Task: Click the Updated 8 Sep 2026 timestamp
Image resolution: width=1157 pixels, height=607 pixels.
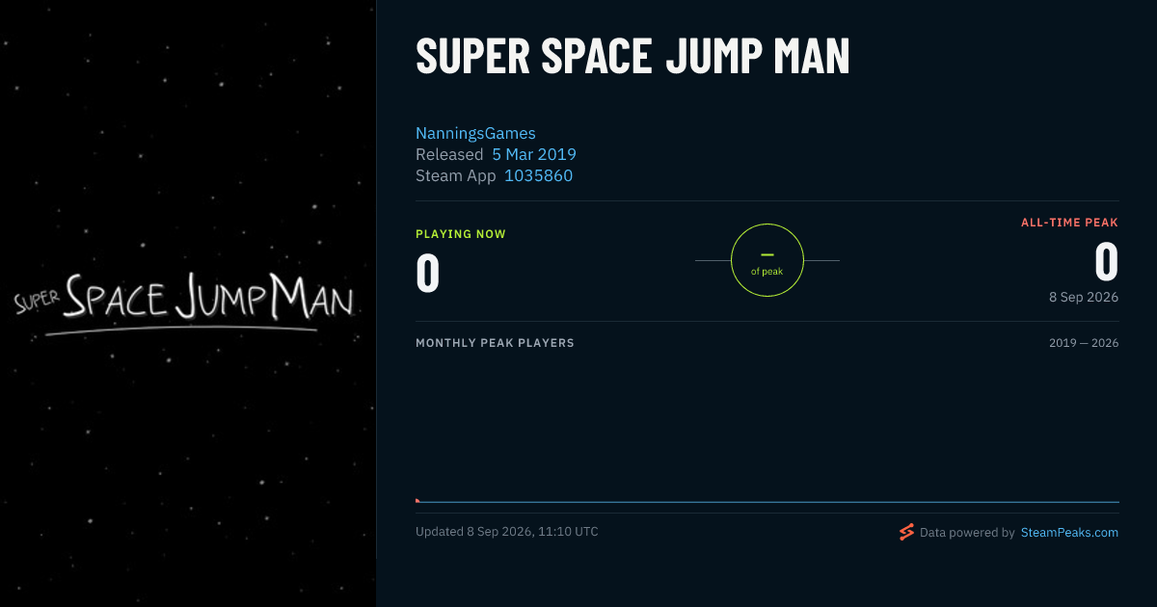Action: pos(507,532)
